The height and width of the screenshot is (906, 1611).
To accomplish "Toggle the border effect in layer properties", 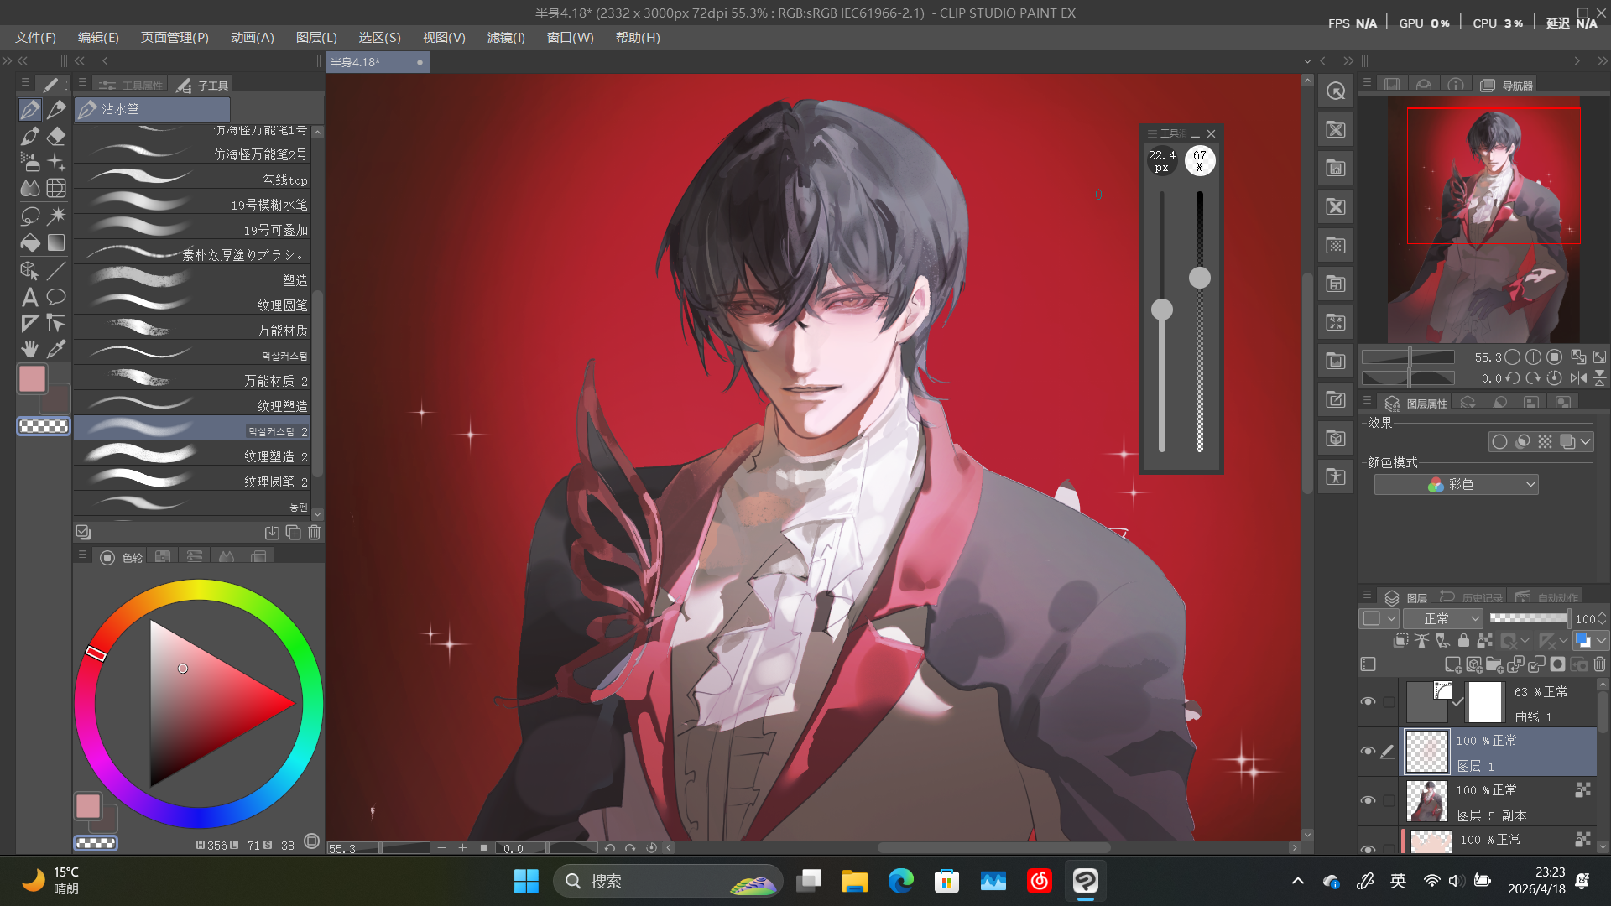I will coord(1499,441).
